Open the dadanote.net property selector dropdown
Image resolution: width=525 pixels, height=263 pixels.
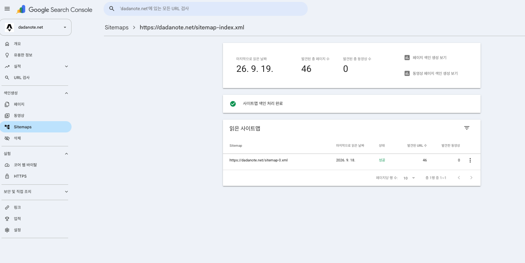[36, 27]
